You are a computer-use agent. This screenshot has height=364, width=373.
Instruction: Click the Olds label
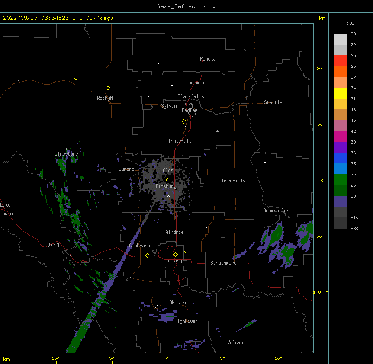pyautogui.click(x=168, y=170)
